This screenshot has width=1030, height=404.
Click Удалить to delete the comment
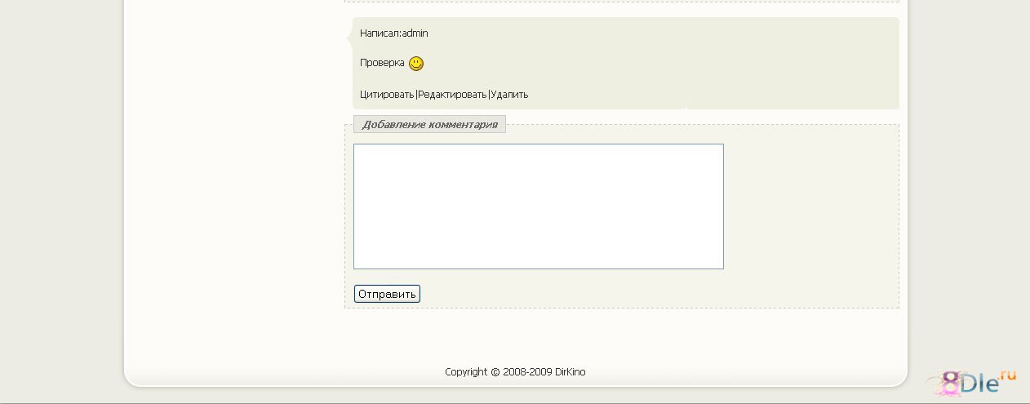click(x=509, y=95)
